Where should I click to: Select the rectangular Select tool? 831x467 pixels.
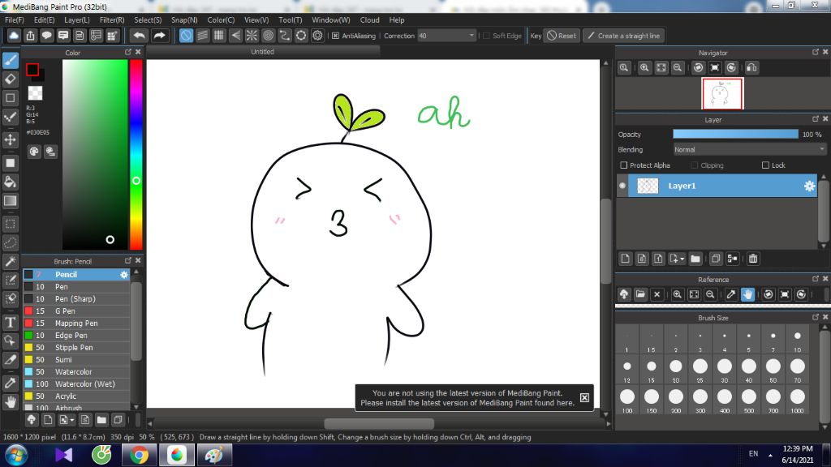pos(10,224)
